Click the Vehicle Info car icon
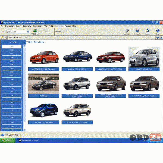 [35, 31]
